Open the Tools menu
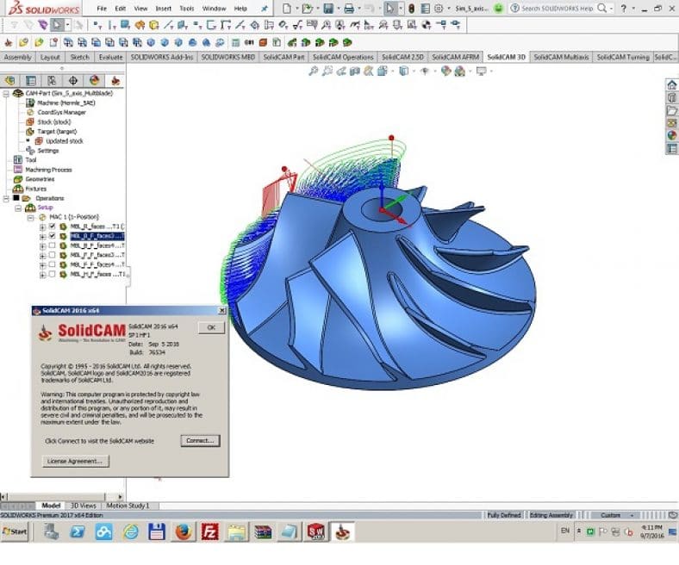Screen dimensions: 679x565 [186, 8]
